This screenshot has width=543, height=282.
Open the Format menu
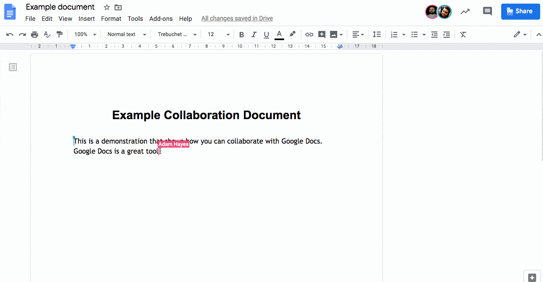111,18
